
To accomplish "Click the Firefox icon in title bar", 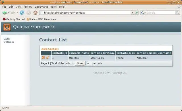I will point(3,2).
